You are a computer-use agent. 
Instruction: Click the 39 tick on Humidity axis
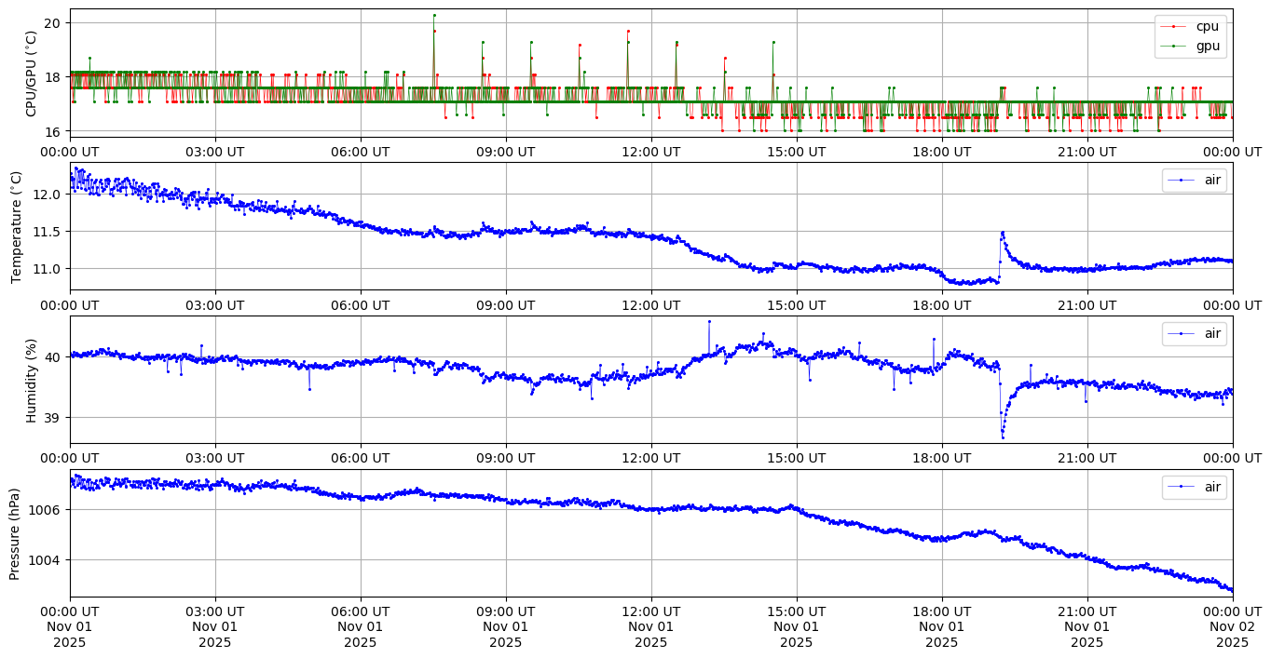point(52,417)
